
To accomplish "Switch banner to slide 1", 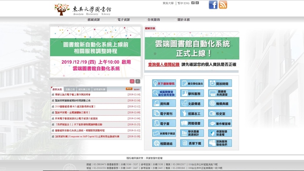I will click(x=132, y=81).
